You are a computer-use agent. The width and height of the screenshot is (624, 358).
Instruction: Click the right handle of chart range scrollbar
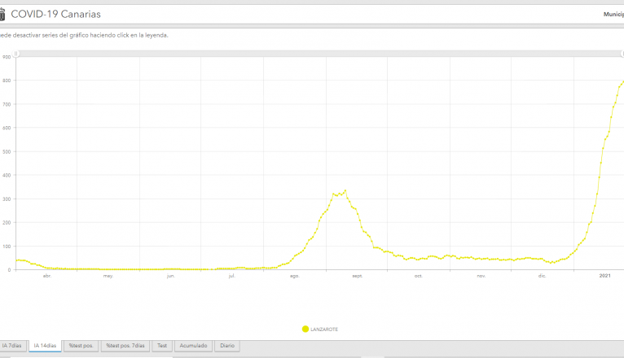(x=622, y=54)
